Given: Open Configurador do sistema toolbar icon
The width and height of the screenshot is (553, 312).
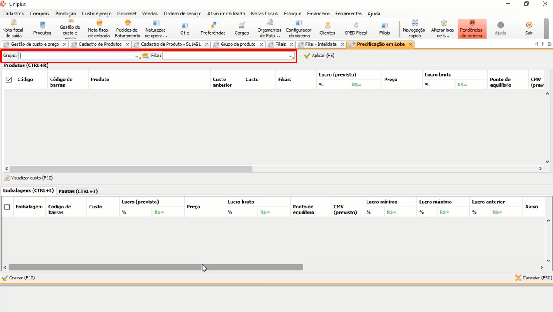Looking at the screenshot, I should 299,29.
